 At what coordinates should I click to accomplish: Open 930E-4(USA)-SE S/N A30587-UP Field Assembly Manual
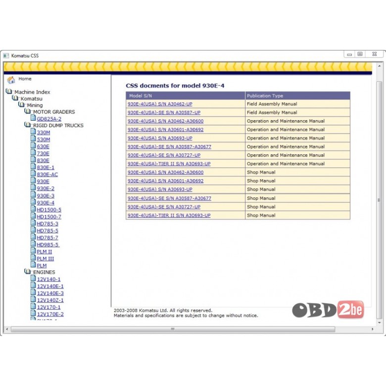pyautogui.click(x=164, y=112)
